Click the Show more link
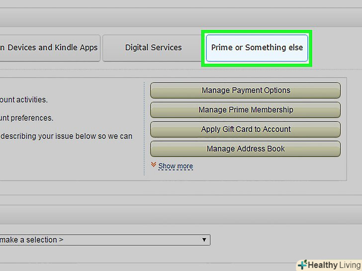362x271 pixels. (176, 166)
